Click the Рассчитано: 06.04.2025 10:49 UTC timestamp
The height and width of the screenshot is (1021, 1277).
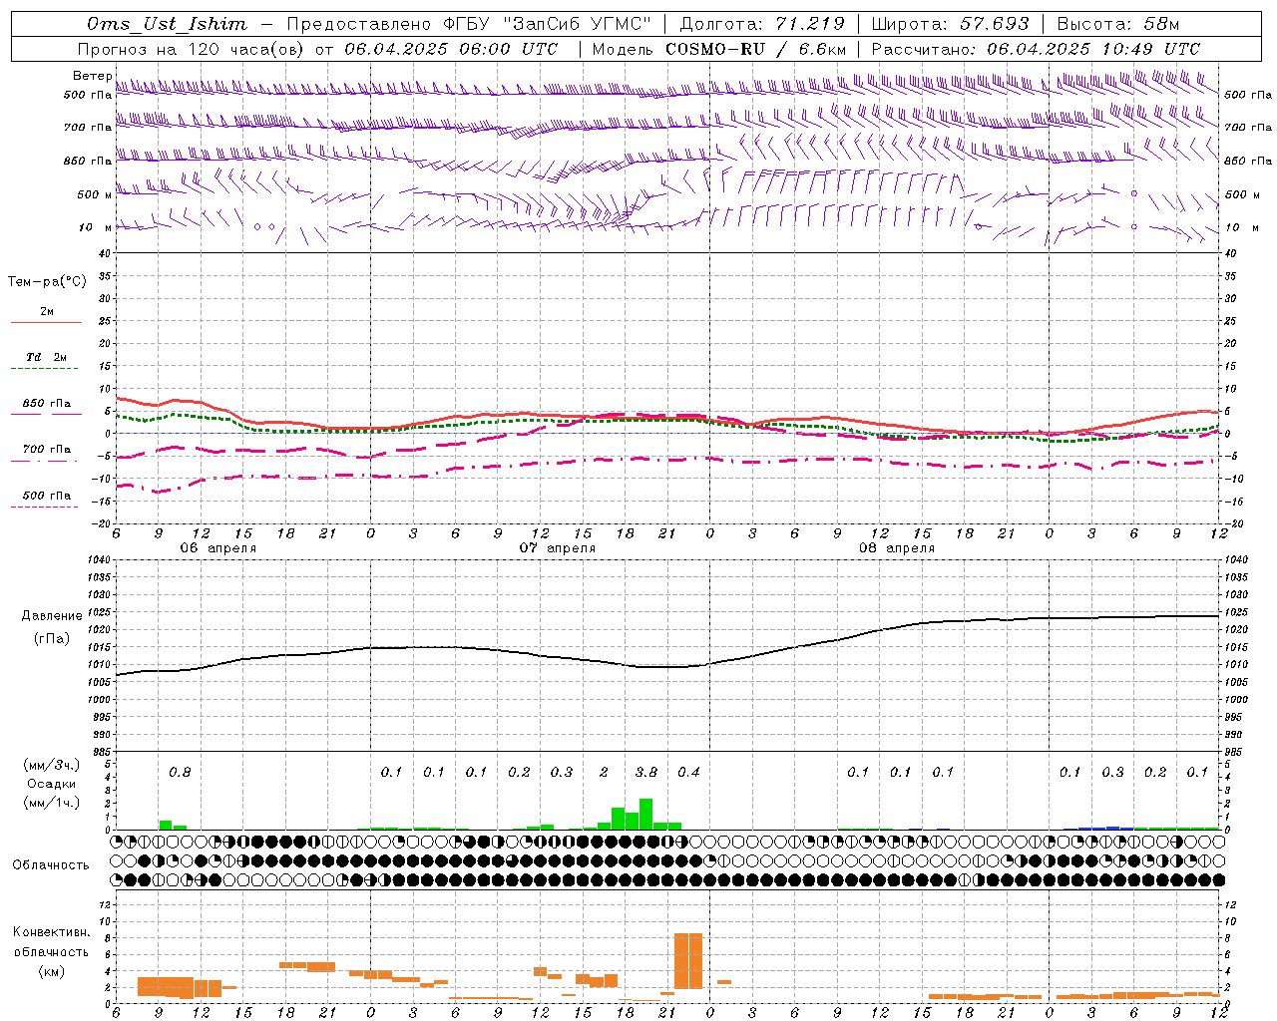tap(1036, 49)
